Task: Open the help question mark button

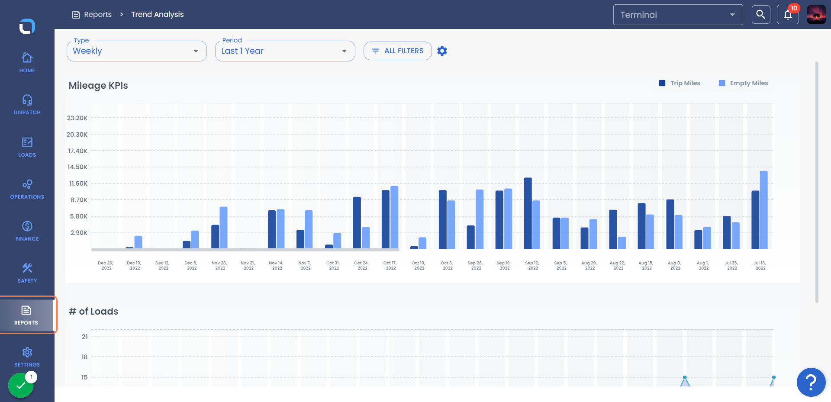Action: pos(811,382)
